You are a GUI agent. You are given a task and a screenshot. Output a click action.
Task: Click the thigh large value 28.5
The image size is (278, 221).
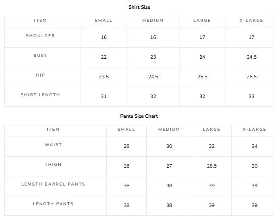[212, 166]
